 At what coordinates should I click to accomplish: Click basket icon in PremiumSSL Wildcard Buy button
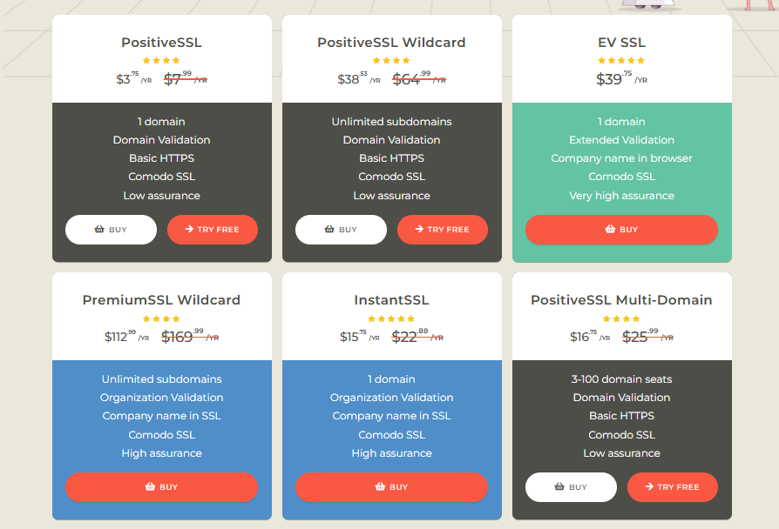[x=150, y=487]
